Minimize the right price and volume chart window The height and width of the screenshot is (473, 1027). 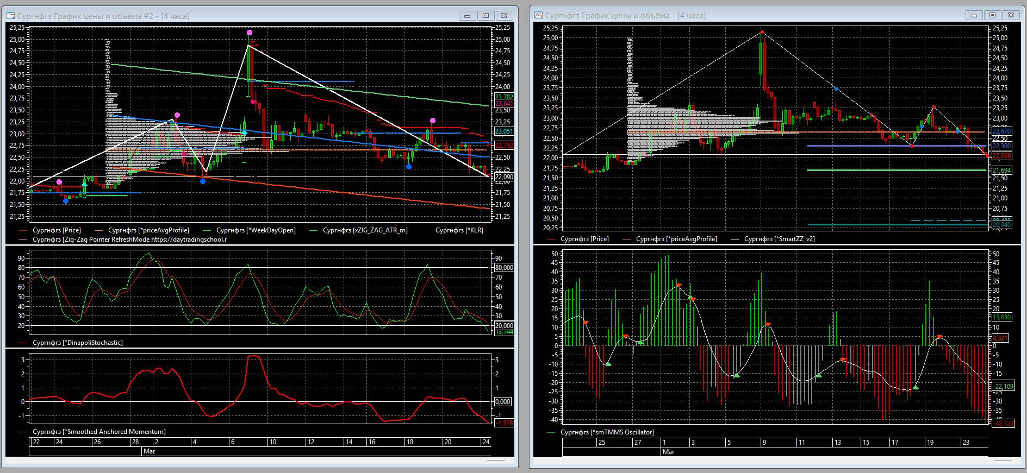(x=973, y=15)
